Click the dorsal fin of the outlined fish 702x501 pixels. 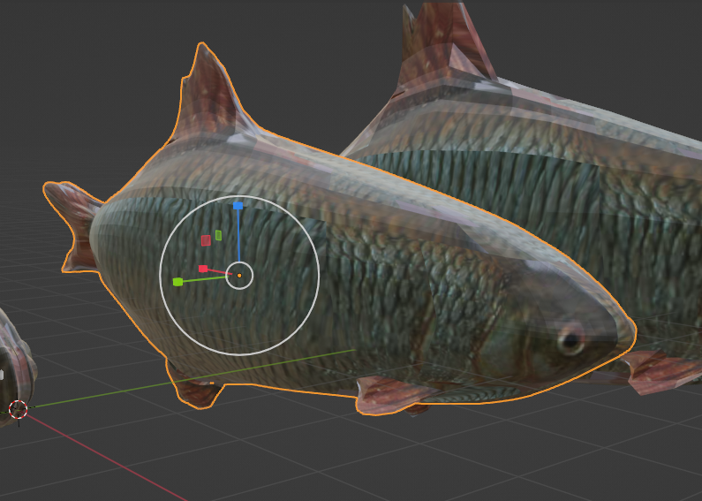207,93
